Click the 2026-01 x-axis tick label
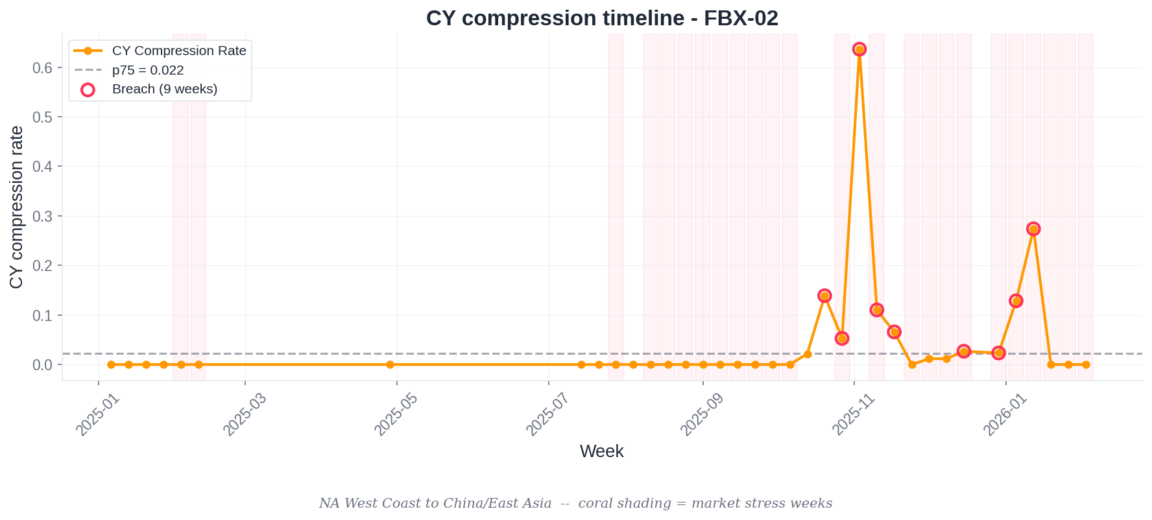Image resolution: width=1152 pixels, height=520 pixels. pyautogui.click(x=1005, y=414)
